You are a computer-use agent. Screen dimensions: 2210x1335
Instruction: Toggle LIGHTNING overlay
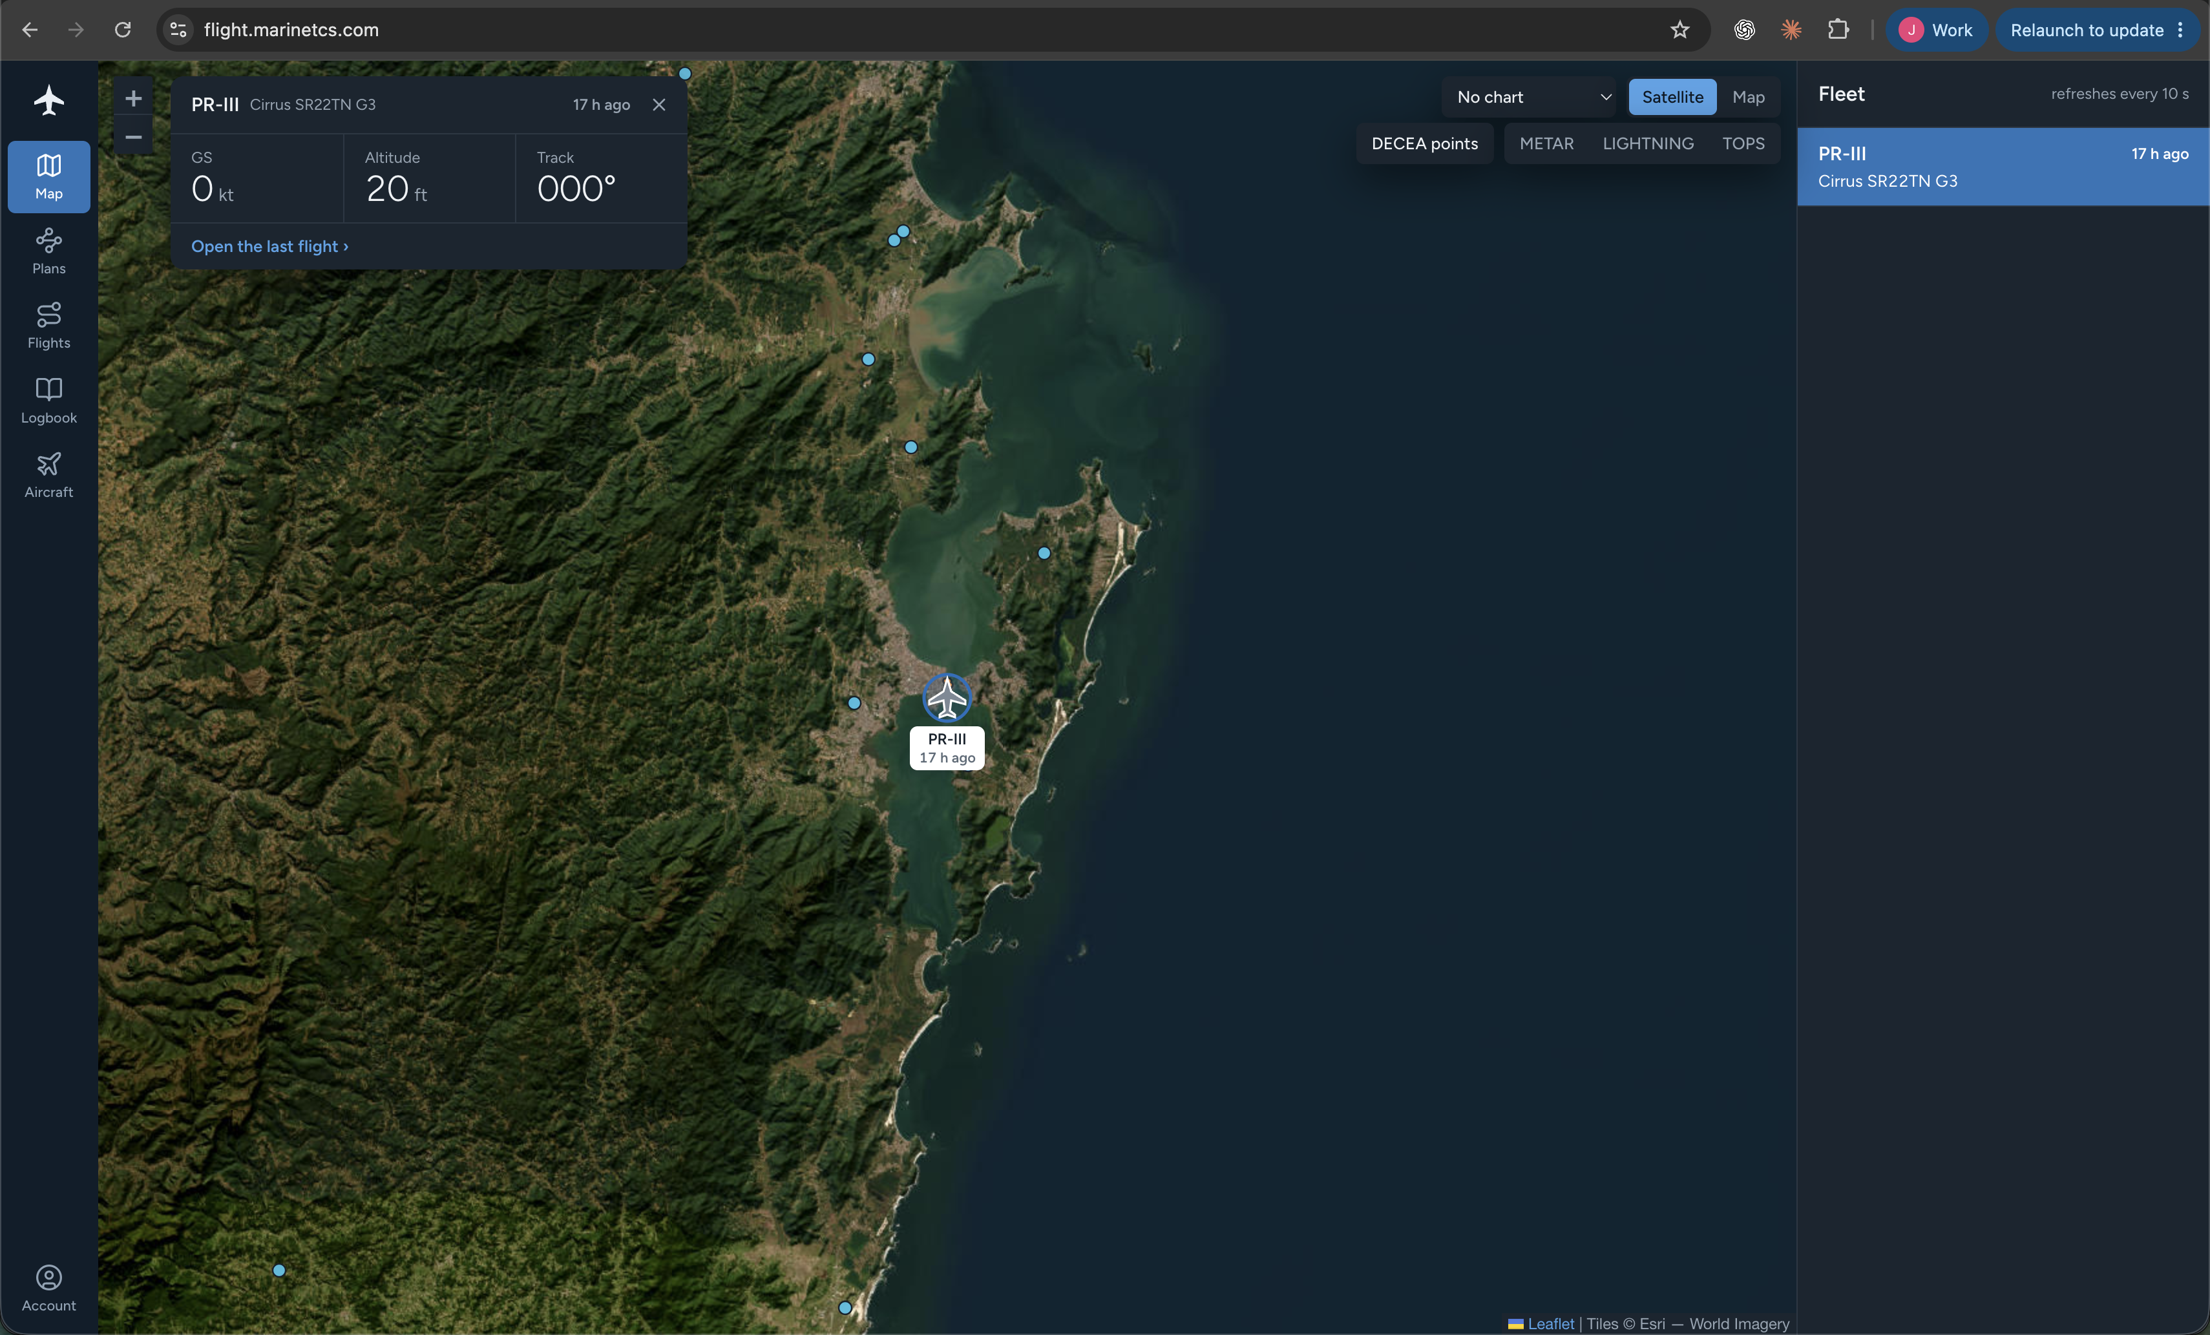pos(1648,143)
